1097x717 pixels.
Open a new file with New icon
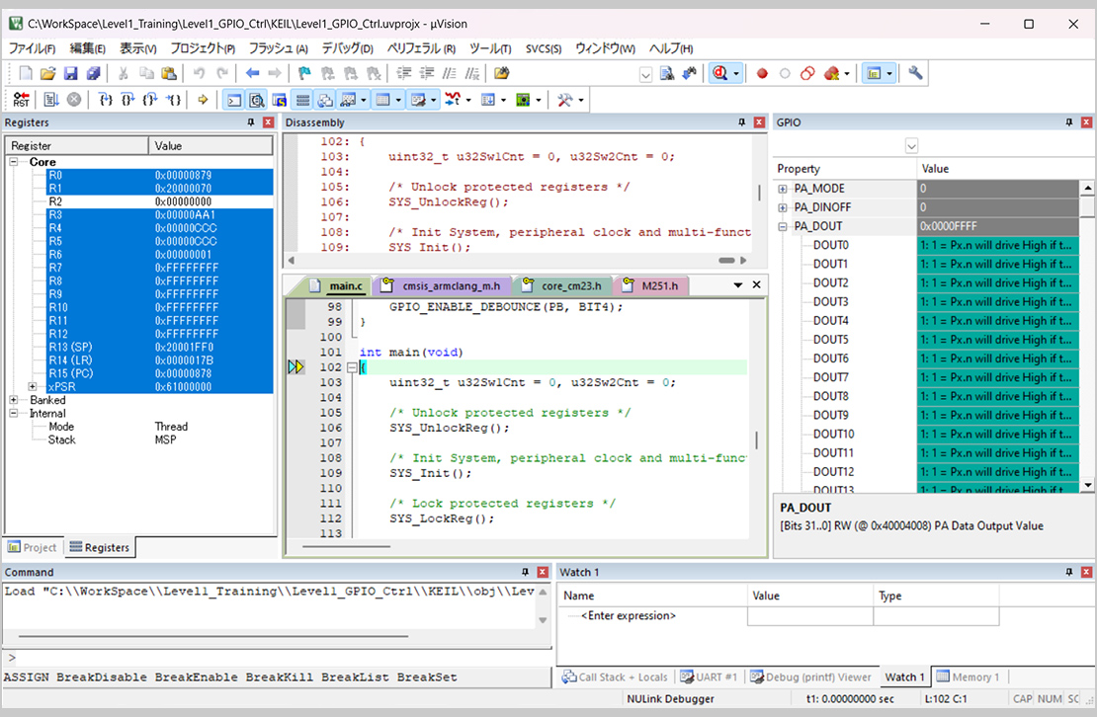[x=26, y=73]
